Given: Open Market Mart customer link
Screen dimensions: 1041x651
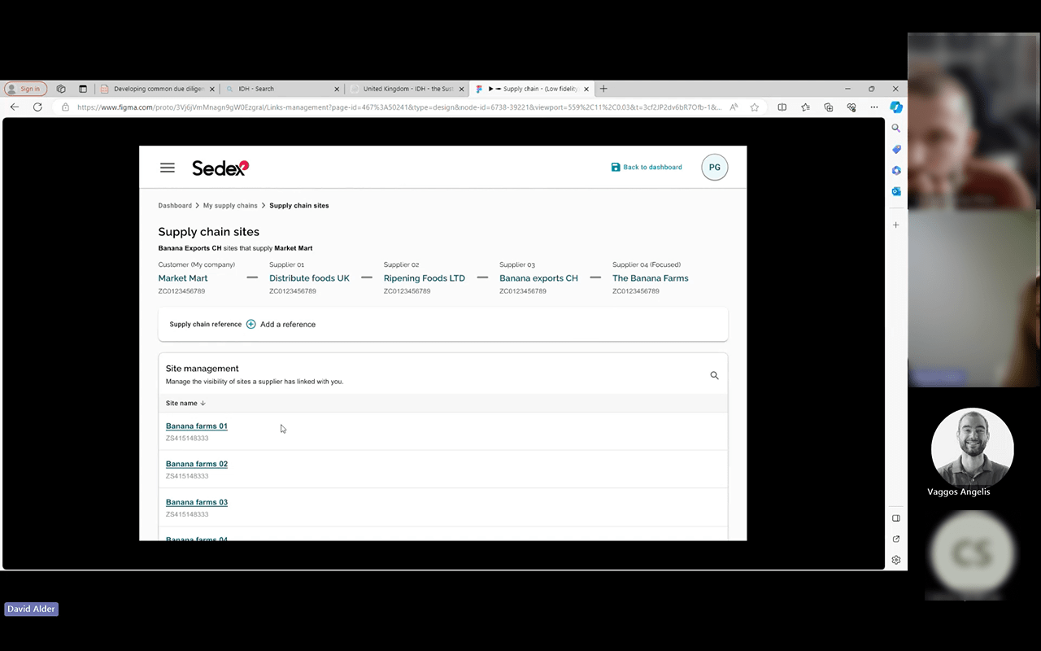Looking at the screenshot, I should [x=183, y=278].
